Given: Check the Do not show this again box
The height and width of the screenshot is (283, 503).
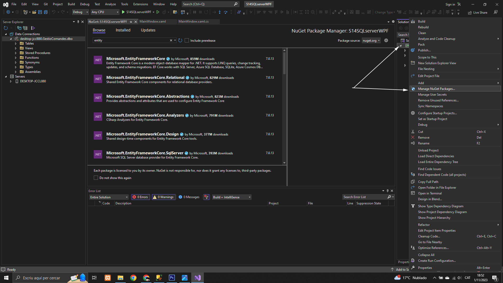Looking at the screenshot, I should [96, 178].
